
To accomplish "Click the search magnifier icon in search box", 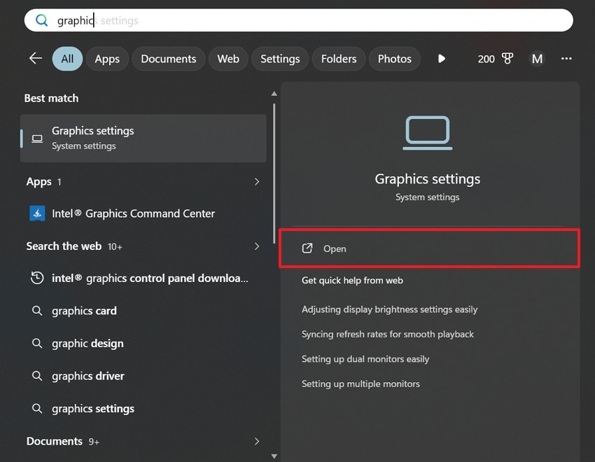I will tap(41, 20).
